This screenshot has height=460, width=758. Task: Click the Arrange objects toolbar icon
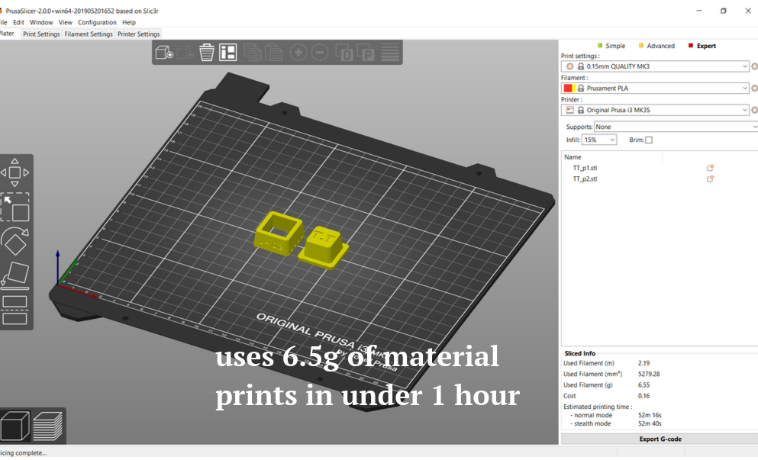tap(227, 52)
